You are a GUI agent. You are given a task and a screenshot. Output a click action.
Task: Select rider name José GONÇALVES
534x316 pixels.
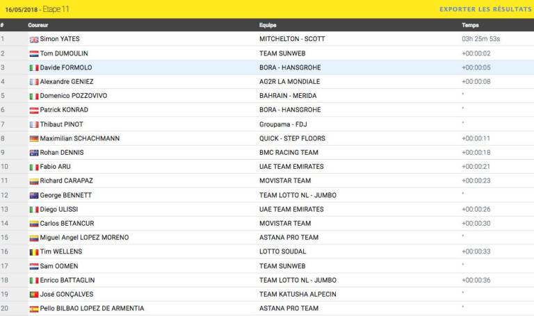(x=67, y=294)
